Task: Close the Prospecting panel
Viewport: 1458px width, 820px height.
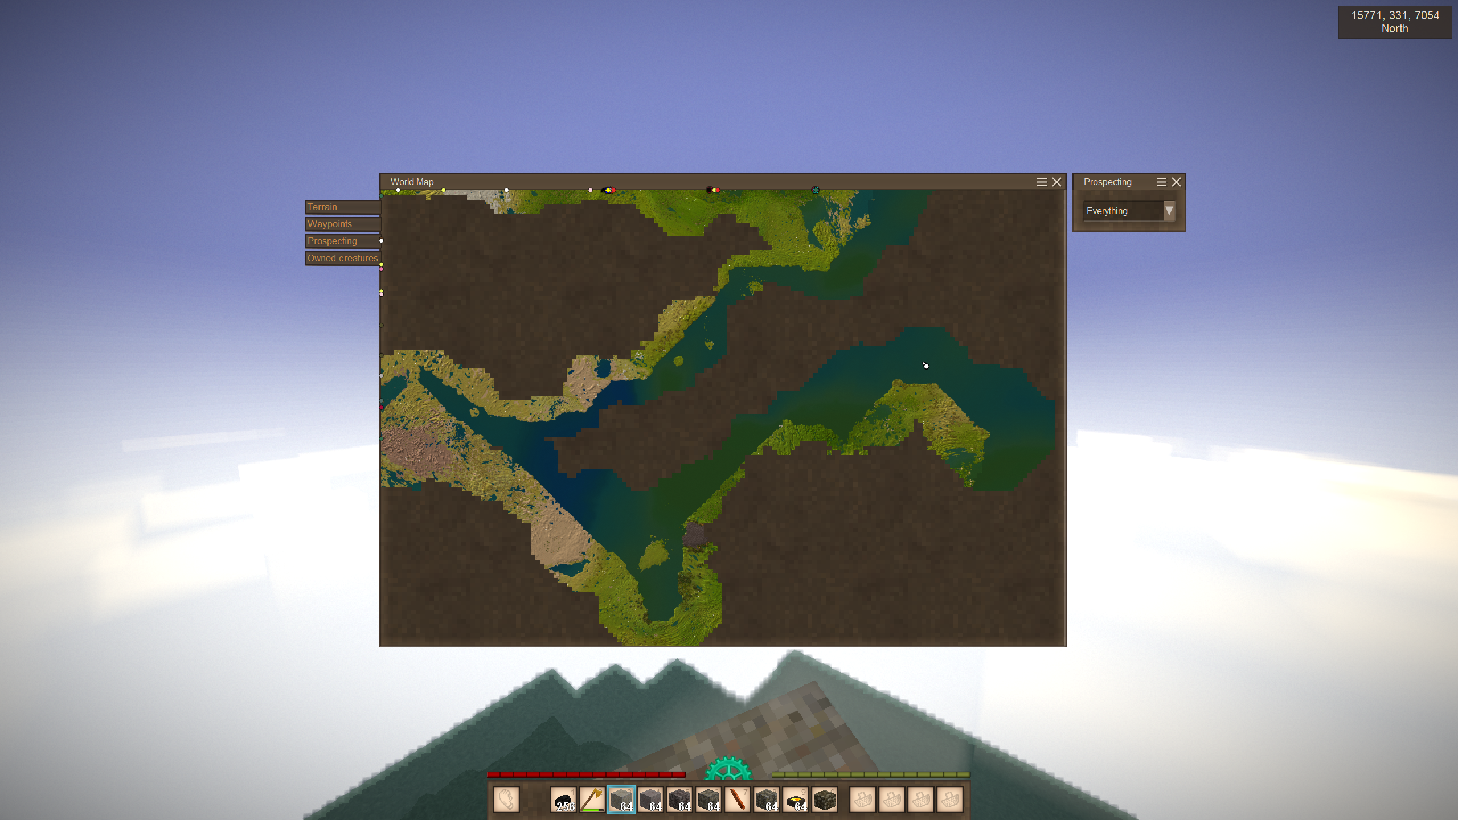Action: (1177, 182)
